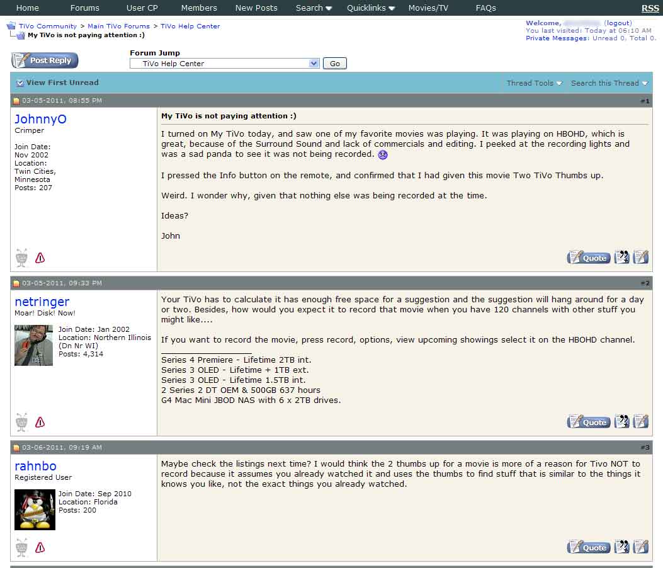Open the Thread Tools dropdown
This screenshot has width=663, height=568.
535,83
